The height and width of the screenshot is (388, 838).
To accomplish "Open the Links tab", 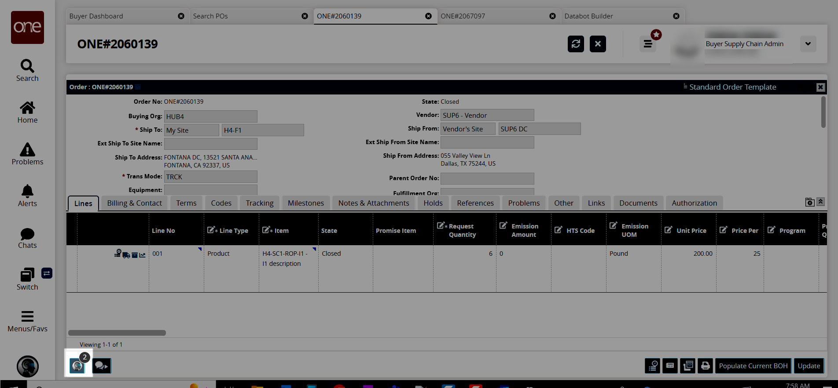I will tap(596, 203).
